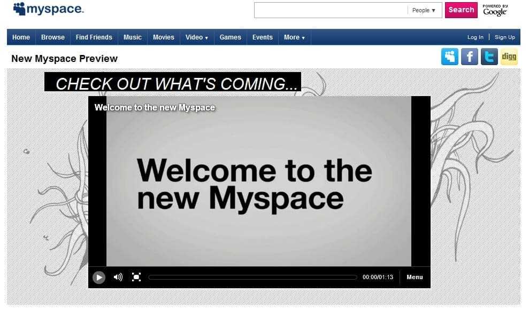529x309 pixels.
Task: Go to the Home tab
Action: tap(21, 37)
